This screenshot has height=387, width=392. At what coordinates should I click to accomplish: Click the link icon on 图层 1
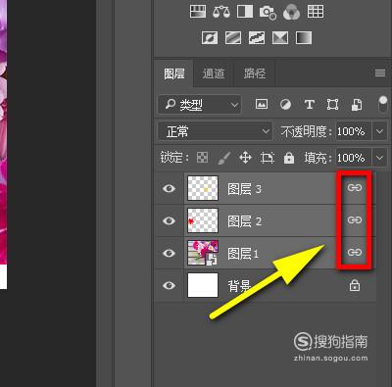[x=355, y=252]
